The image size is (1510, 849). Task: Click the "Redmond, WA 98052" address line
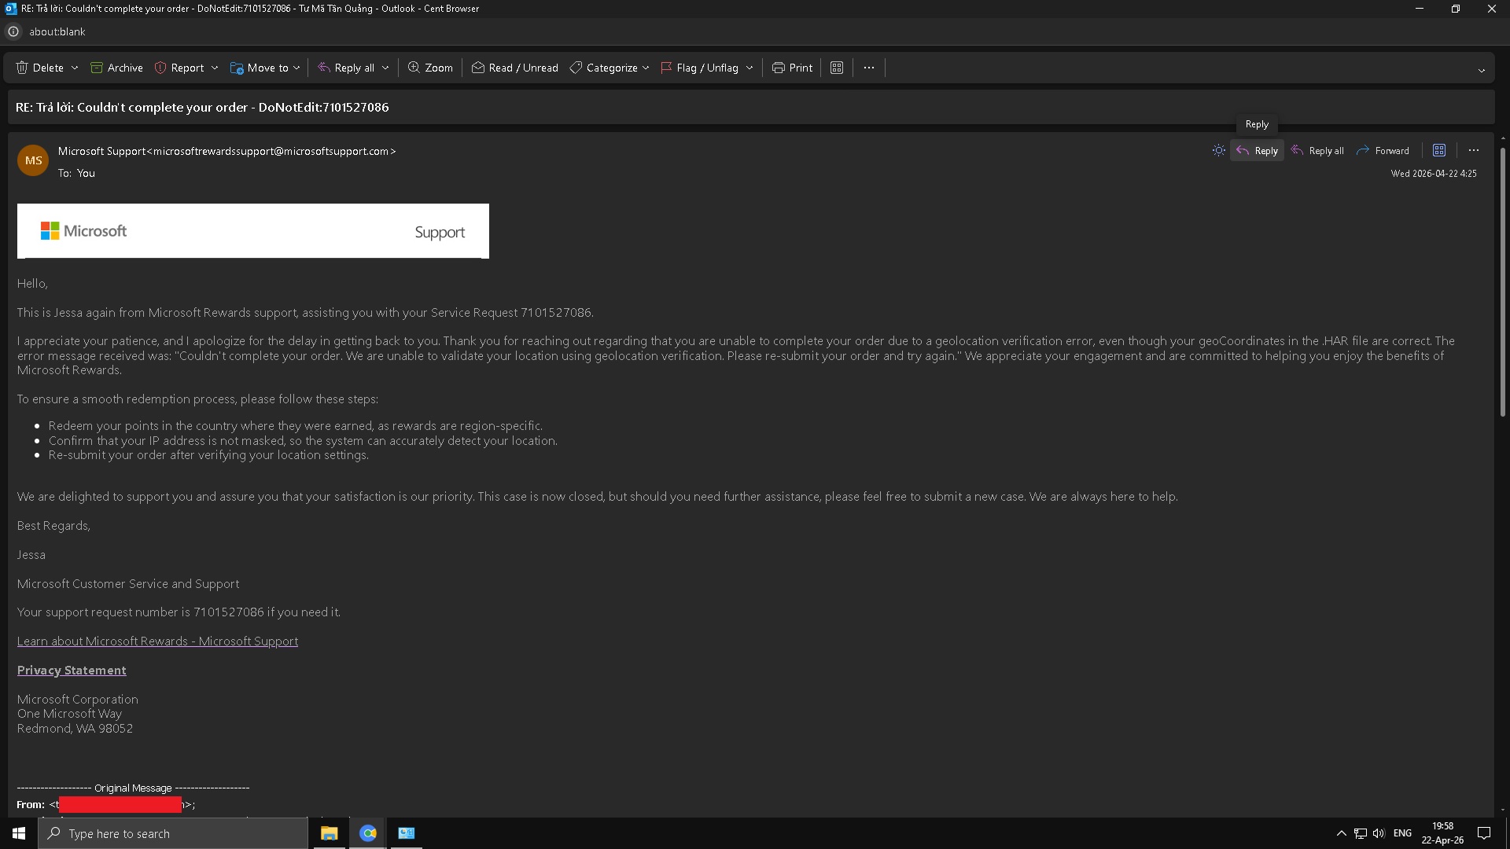tap(75, 729)
